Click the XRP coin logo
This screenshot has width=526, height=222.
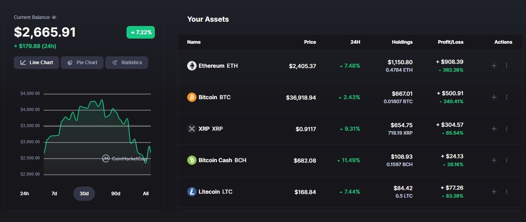tap(192, 129)
